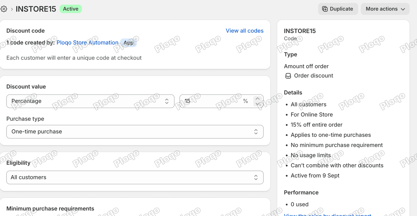Click 'No minimum purchase requirement' detail
Screen dimensions: 417x216
[x=337, y=145]
